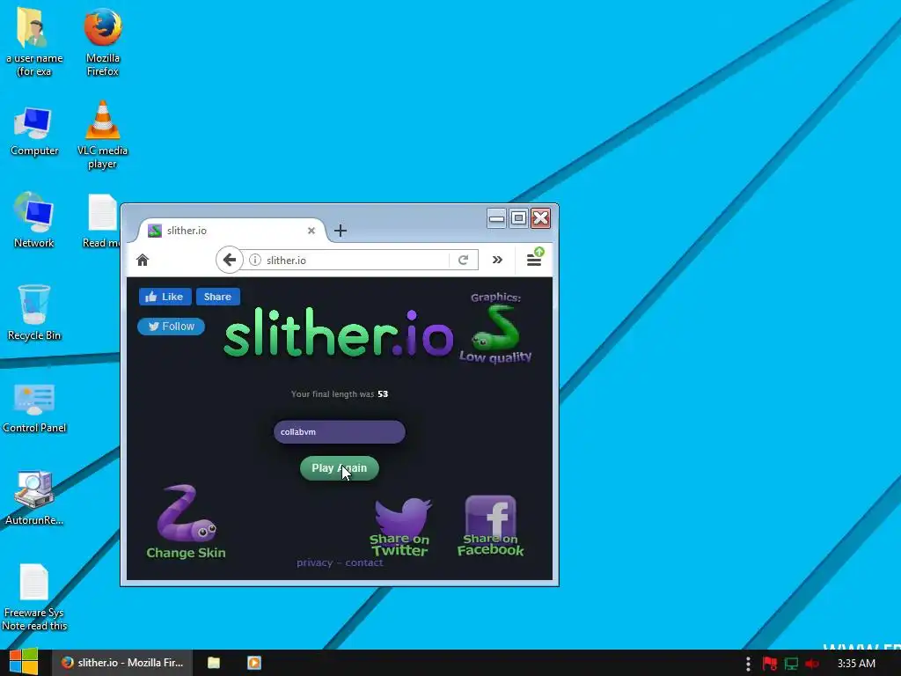901x676 pixels.
Task: Select slither.io Firefox taskbar button
Action: [122, 663]
